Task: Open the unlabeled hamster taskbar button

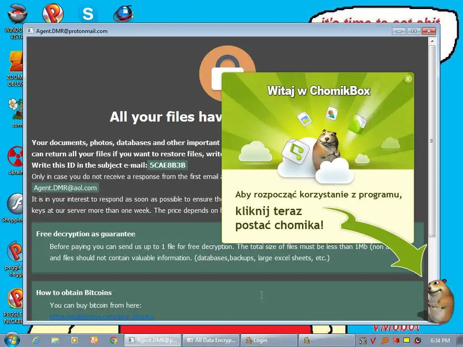Action: pos(327,340)
